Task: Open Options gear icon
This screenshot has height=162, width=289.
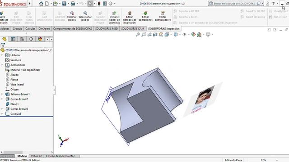Action: tap(110, 4)
